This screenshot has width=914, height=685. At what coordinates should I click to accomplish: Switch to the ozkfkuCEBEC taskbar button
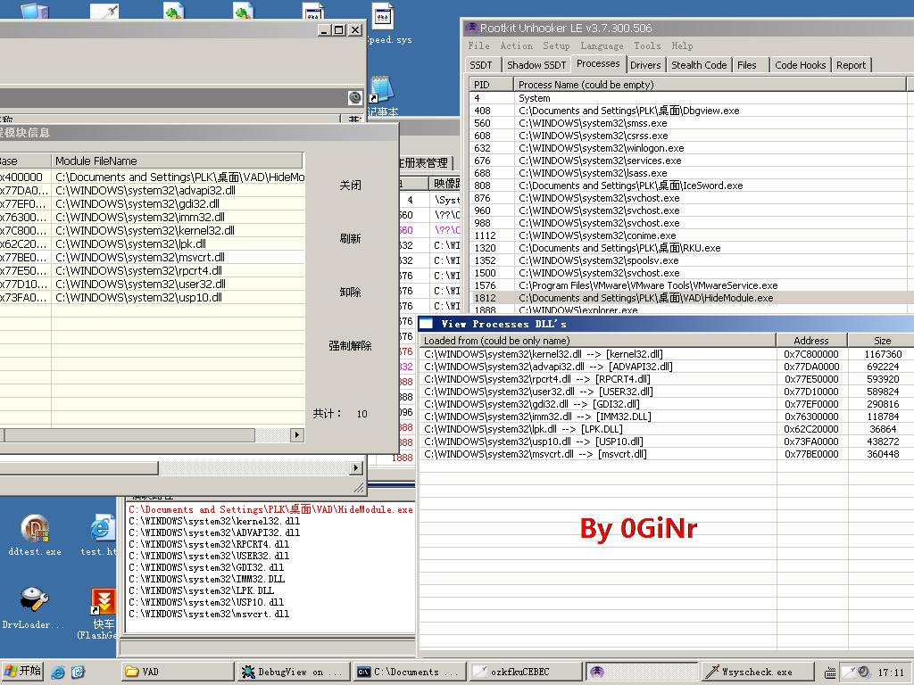point(526,672)
